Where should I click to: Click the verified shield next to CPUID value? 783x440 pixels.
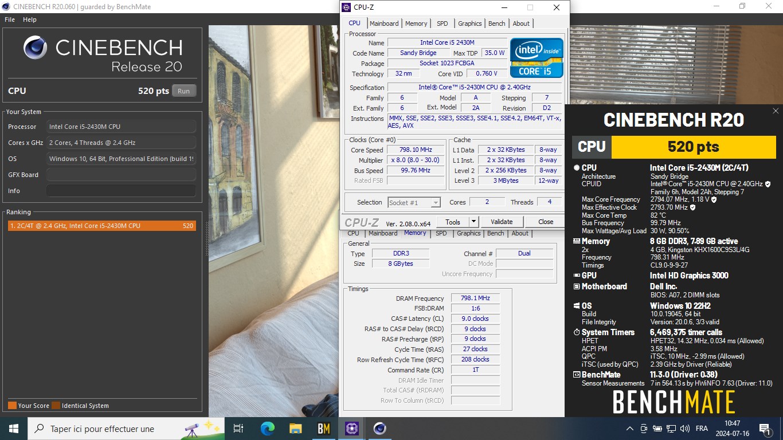point(768,184)
